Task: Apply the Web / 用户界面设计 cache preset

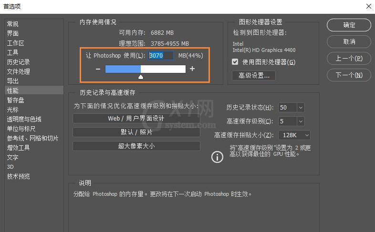Action: [x=136, y=119]
